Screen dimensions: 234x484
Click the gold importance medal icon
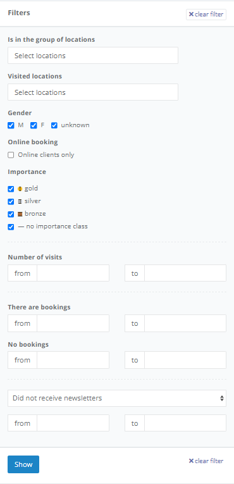pos(20,189)
